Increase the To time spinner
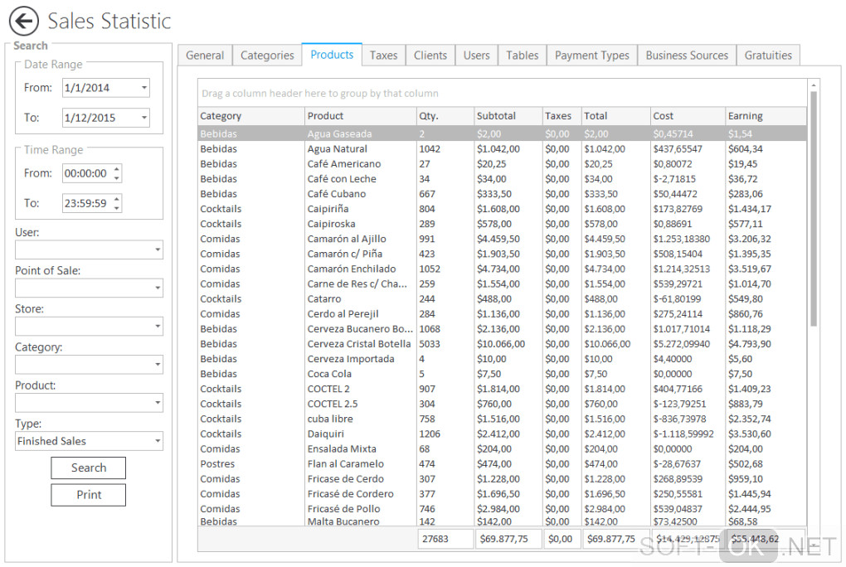The height and width of the screenshot is (567, 846). tap(117, 199)
